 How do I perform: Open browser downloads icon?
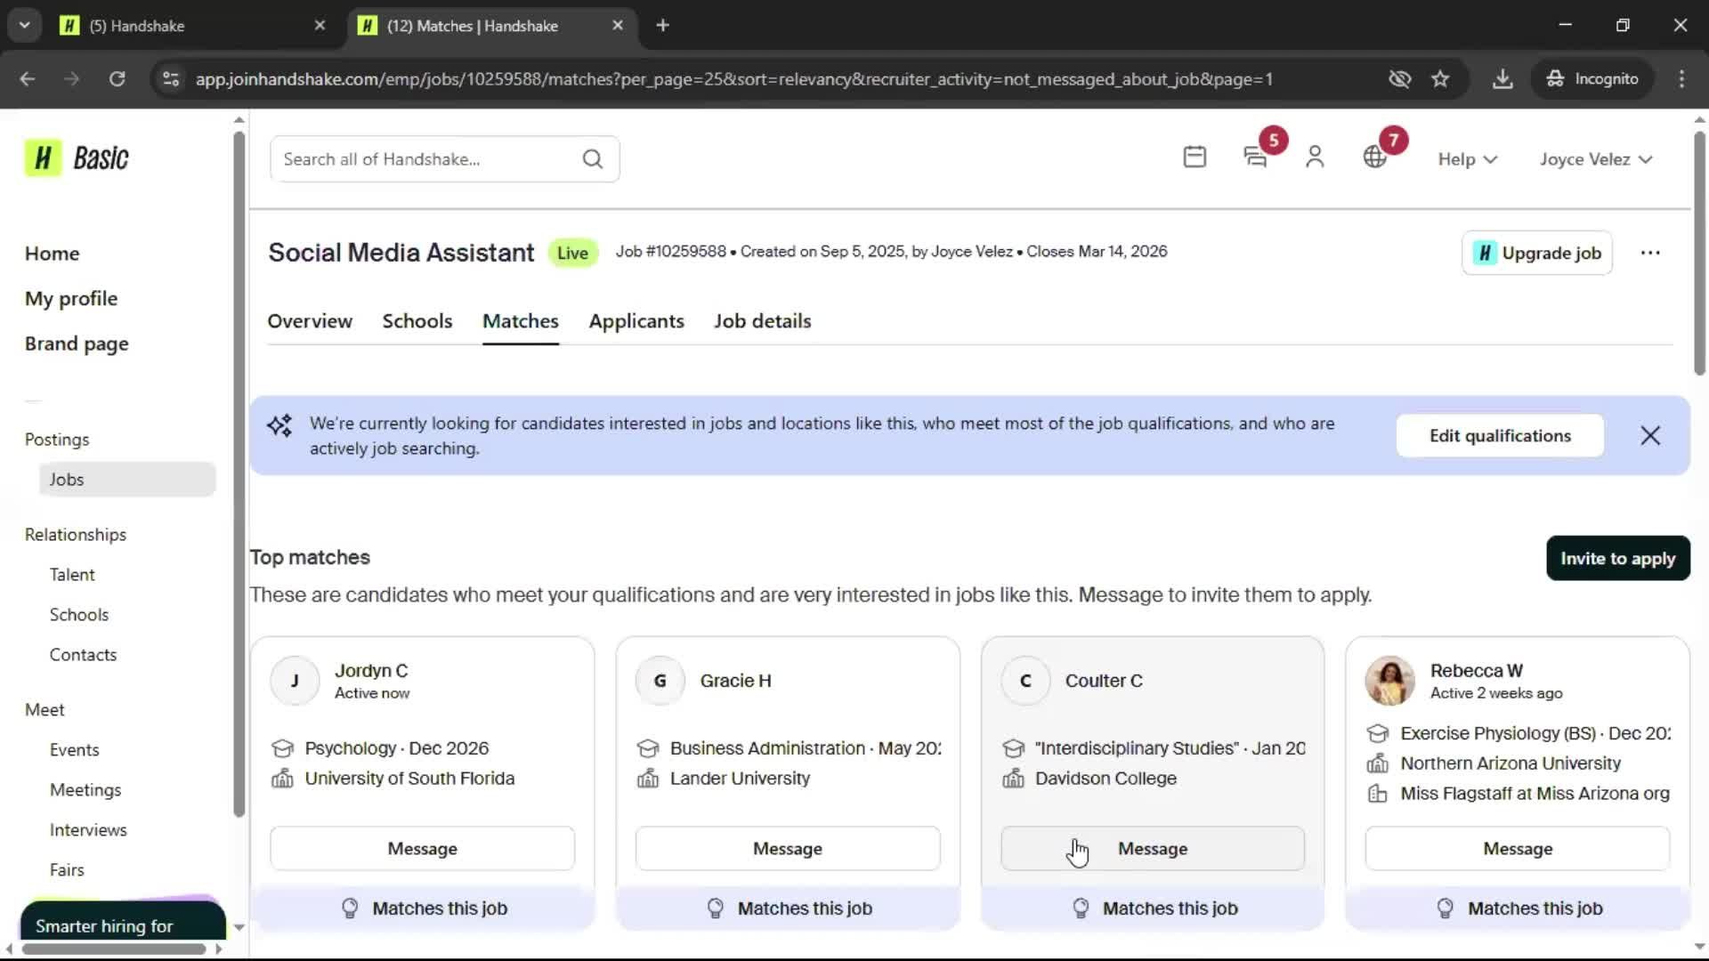(x=1502, y=79)
